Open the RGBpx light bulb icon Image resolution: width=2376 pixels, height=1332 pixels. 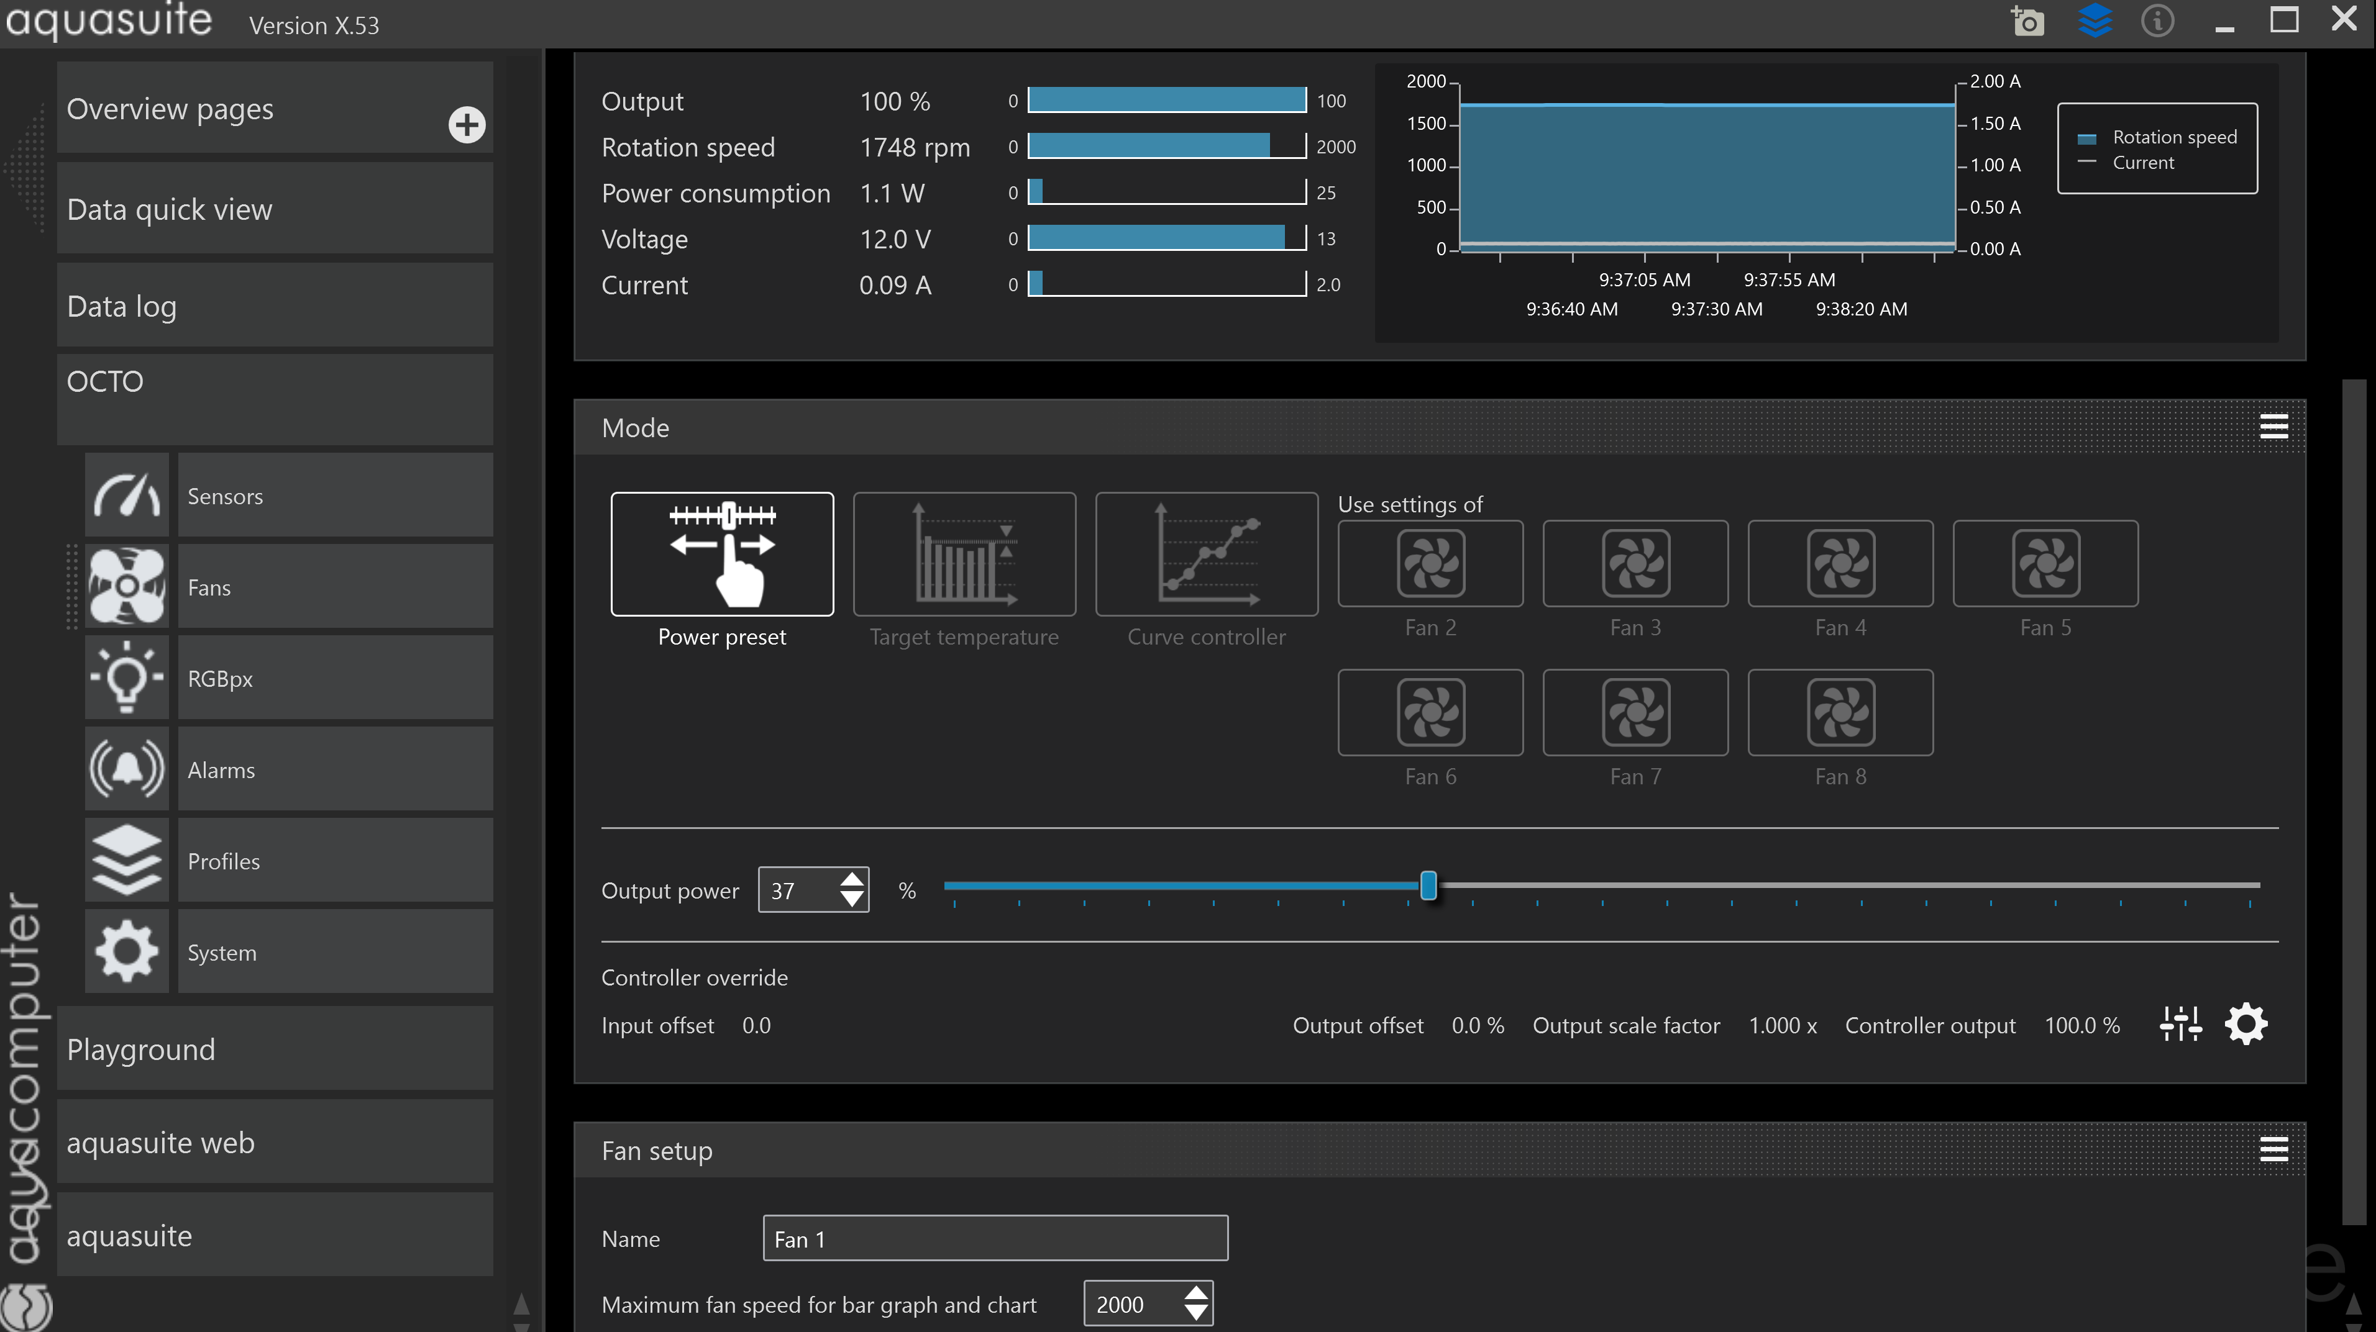click(x=126, y=677)
